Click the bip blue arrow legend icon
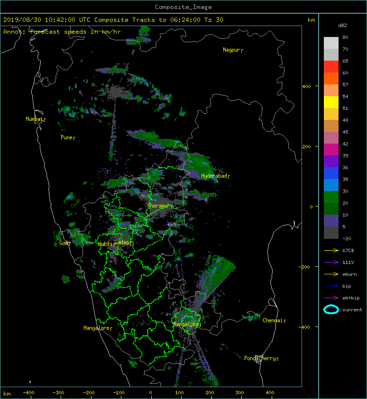367x399 pixels. tap(331, 286)
